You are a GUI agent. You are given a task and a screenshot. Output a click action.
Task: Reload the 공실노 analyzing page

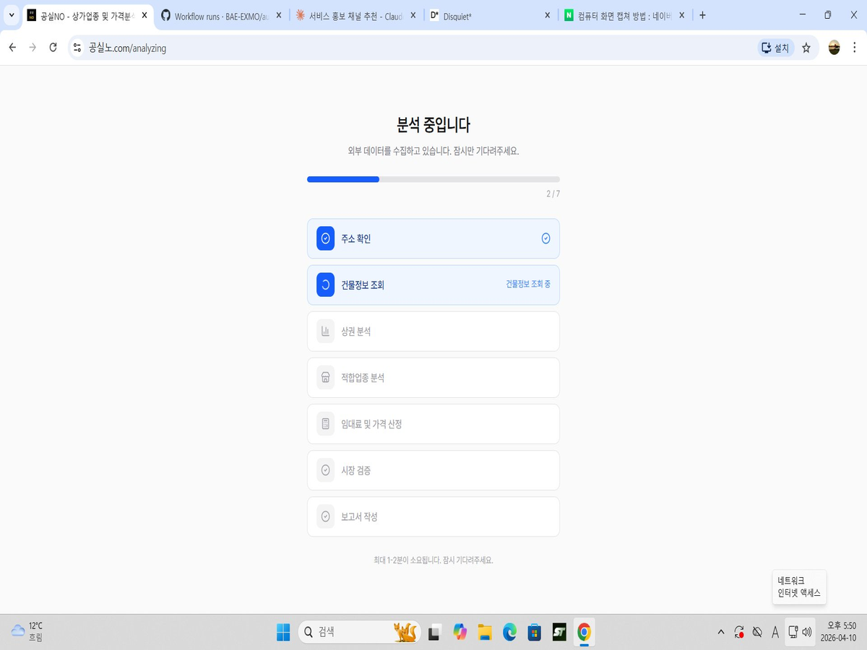tap(53, 48)
